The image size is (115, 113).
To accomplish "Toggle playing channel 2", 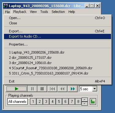I will (x=40, y=102).
